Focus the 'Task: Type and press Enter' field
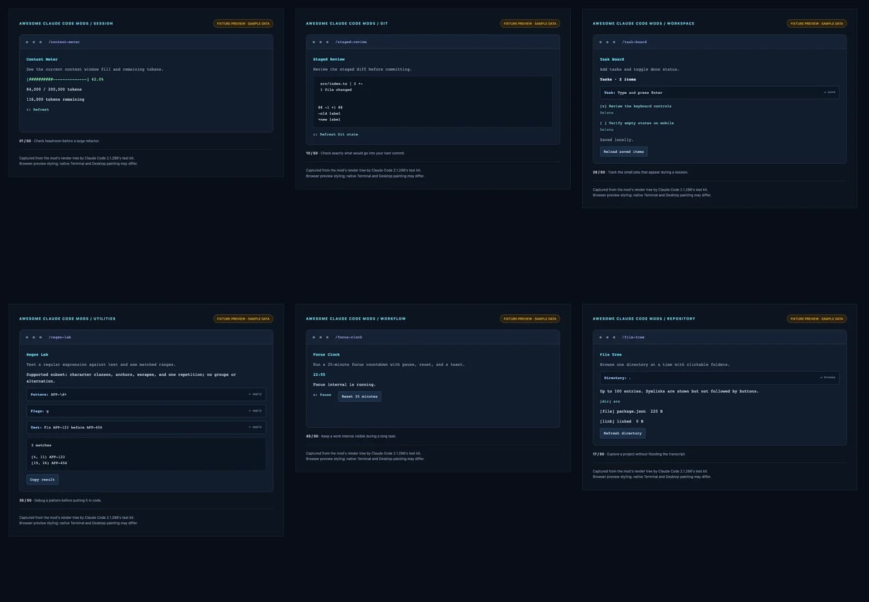869x602 pixels. pos(720,93)
